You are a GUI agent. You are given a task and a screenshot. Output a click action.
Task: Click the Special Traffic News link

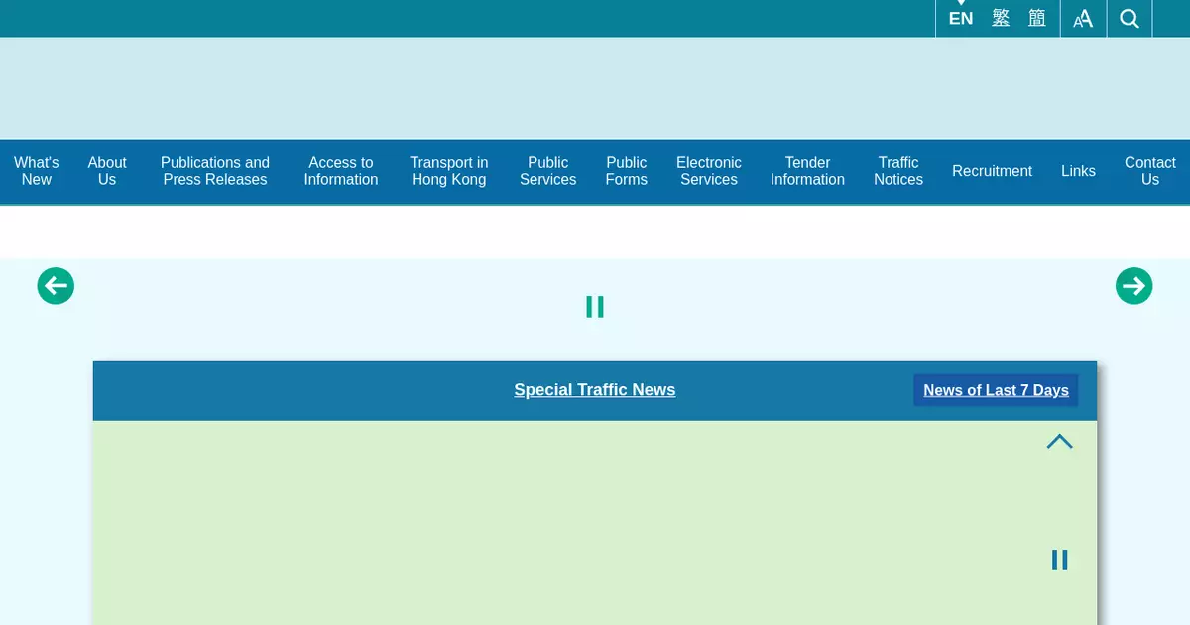pyautogui.click(x=594, y=390)
